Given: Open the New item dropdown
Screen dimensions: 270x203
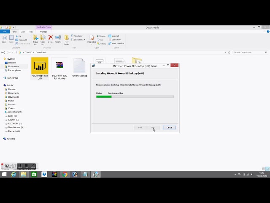Looking at the screenshot, I should pos(77,36).
